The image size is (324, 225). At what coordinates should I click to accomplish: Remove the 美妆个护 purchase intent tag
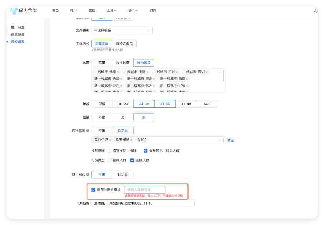(x=110, y=139)
